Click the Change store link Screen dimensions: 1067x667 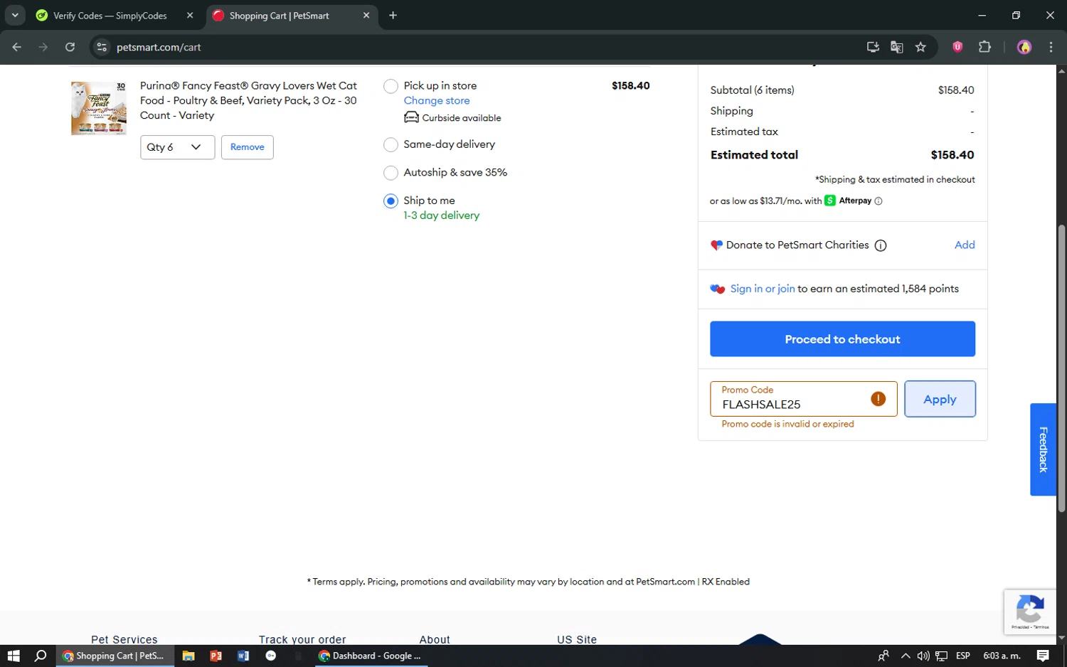[x=437, y=101]
